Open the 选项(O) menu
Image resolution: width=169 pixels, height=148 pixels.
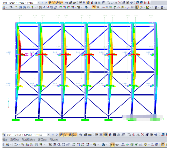[x=14, y=140]
